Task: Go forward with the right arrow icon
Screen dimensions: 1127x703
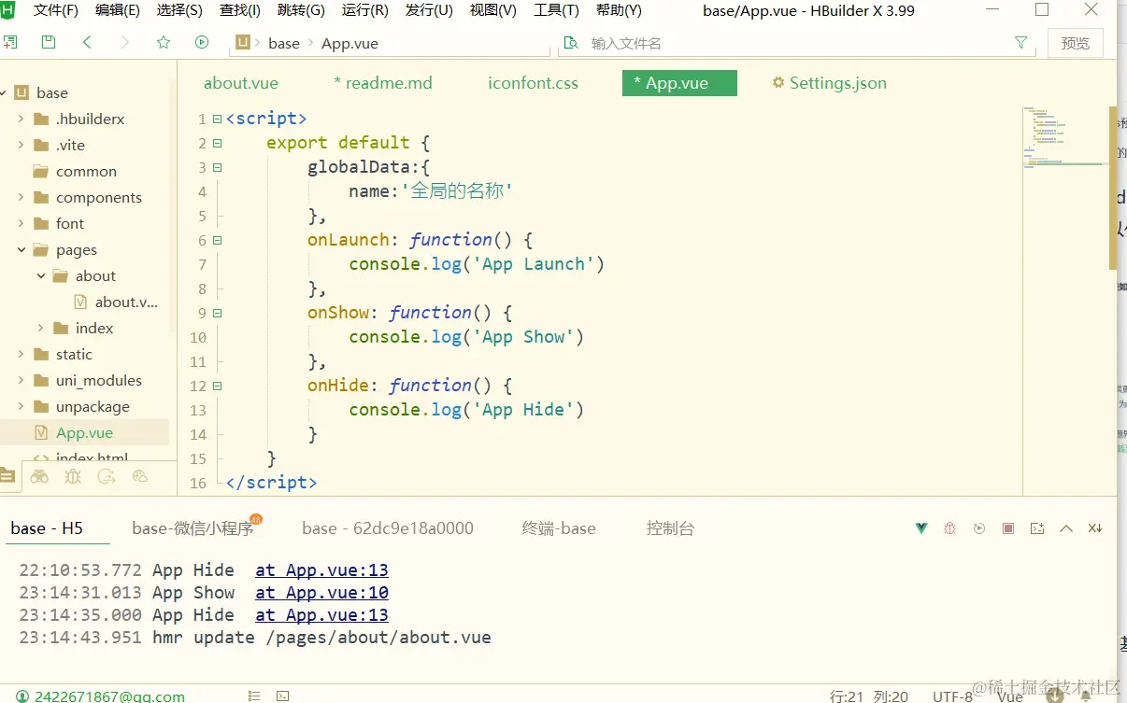Action: click(125, 43)
